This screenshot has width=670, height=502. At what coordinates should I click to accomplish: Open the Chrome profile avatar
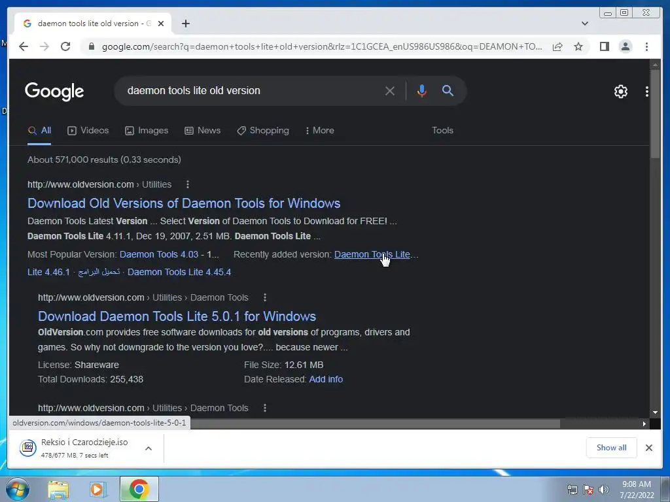pos(626,46)
